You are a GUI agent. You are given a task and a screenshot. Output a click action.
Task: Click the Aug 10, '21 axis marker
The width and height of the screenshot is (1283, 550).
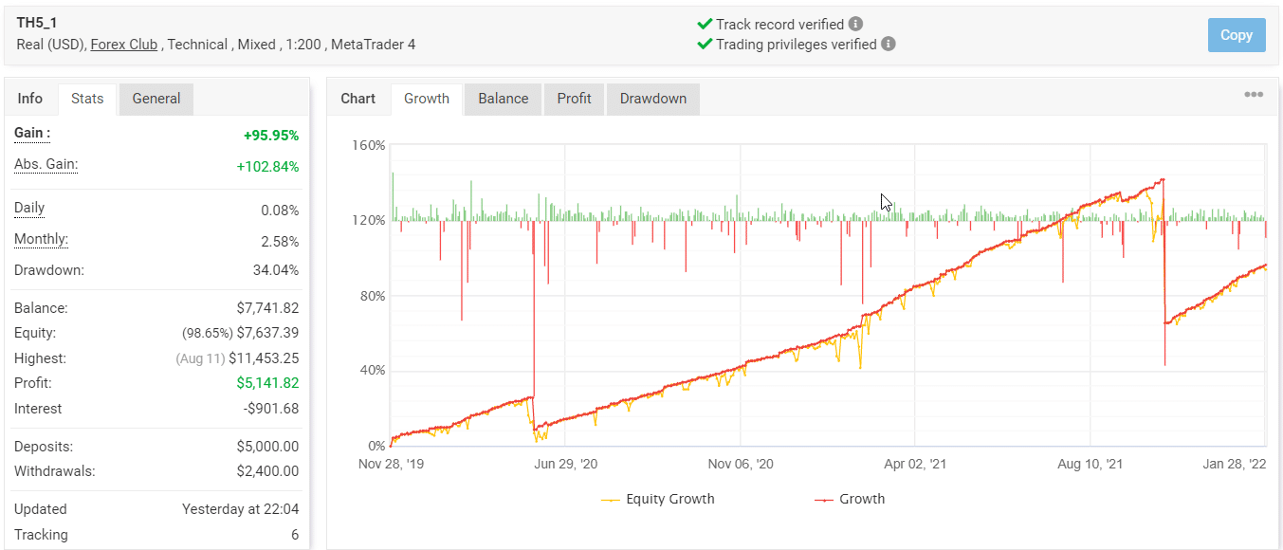(1090, 465)
